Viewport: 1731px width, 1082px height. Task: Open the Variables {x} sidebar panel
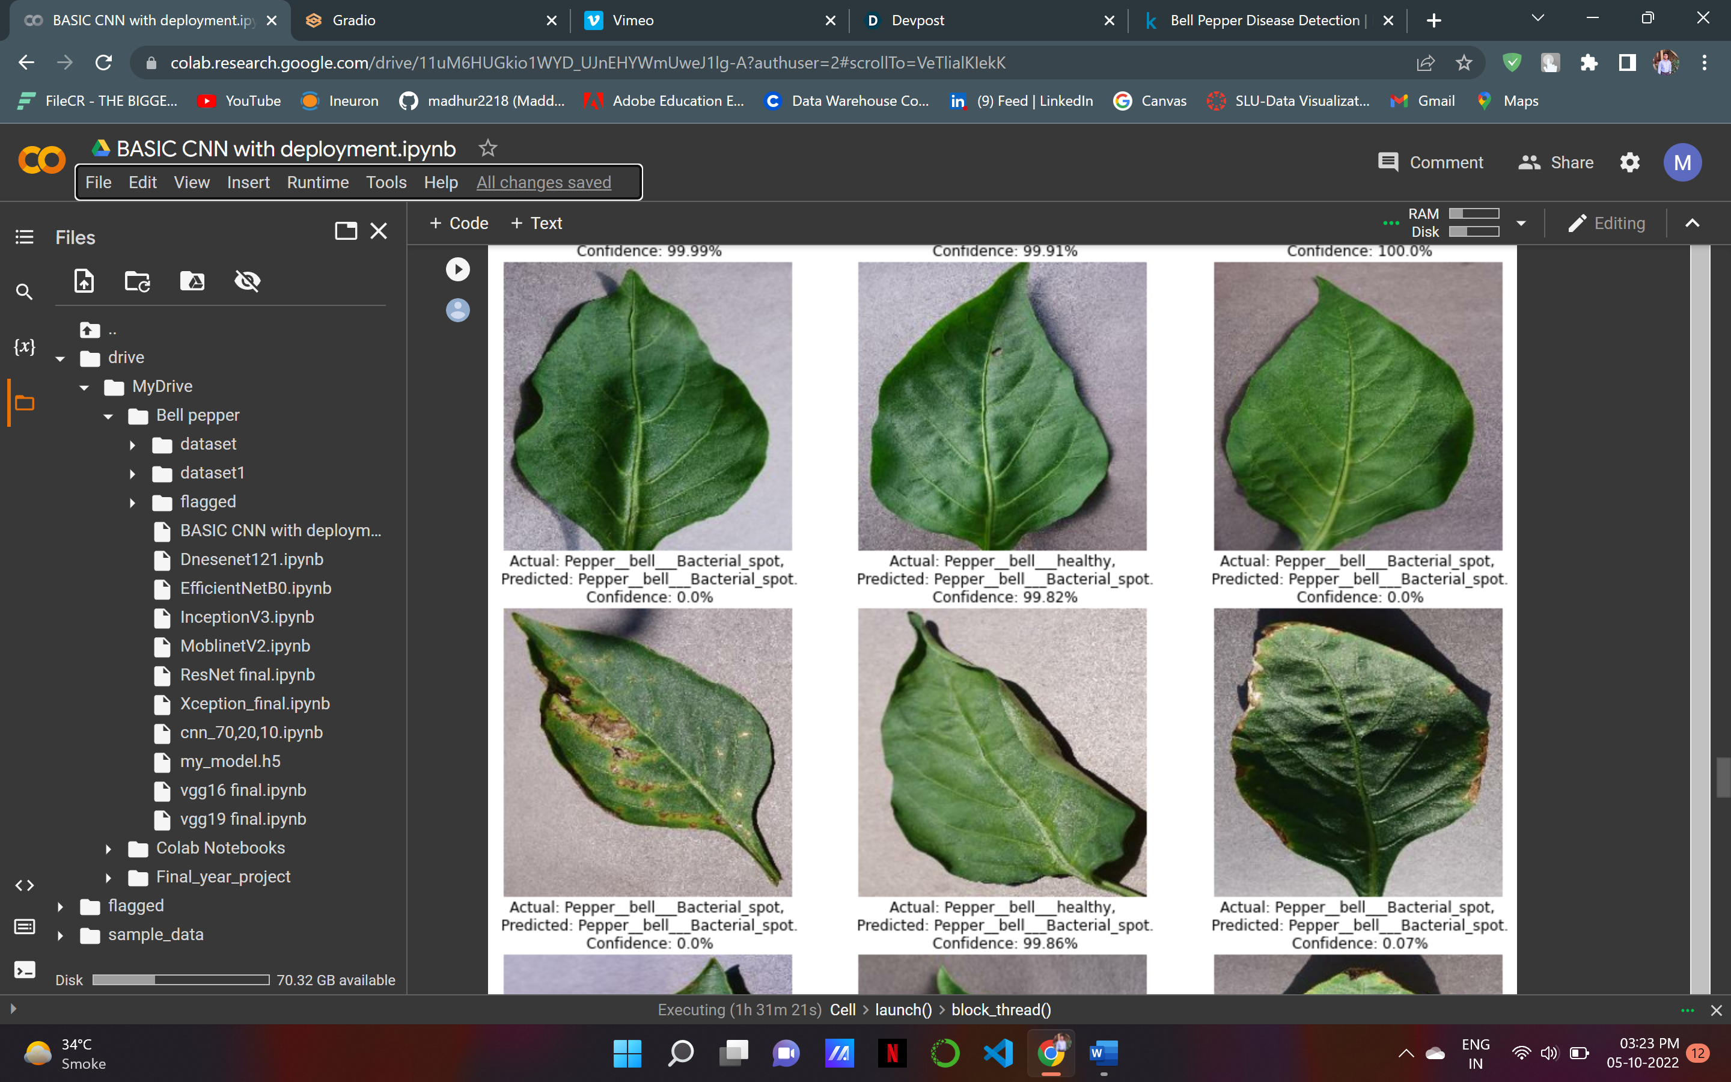(24, 347)
